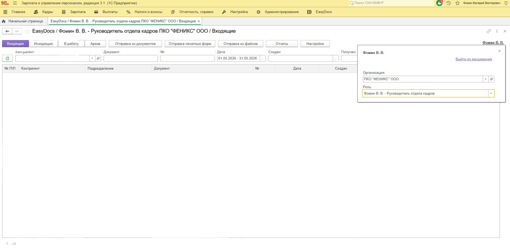Open the Настройки button

pos(315,44)
